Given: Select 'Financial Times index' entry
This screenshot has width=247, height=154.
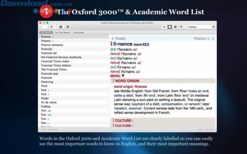Looking at the screenshot, I should click(x=73, y=61).
